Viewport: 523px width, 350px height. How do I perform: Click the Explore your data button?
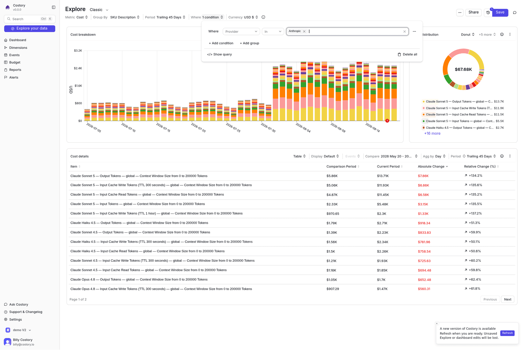pyautogui.click(x=30, y=29)
